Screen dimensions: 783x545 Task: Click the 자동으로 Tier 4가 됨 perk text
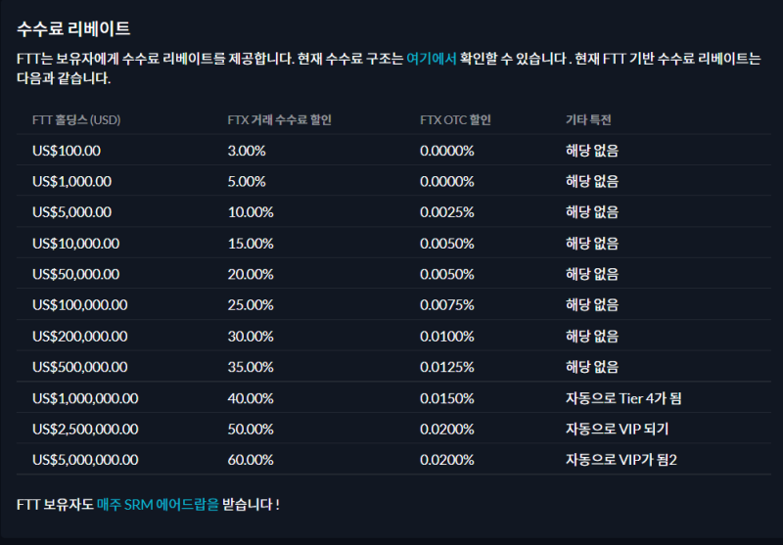tap(623, 398)
